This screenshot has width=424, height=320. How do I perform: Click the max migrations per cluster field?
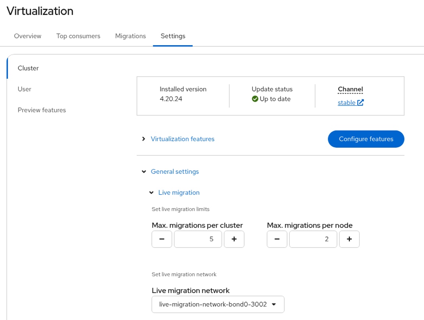click(x=198, y=239)
